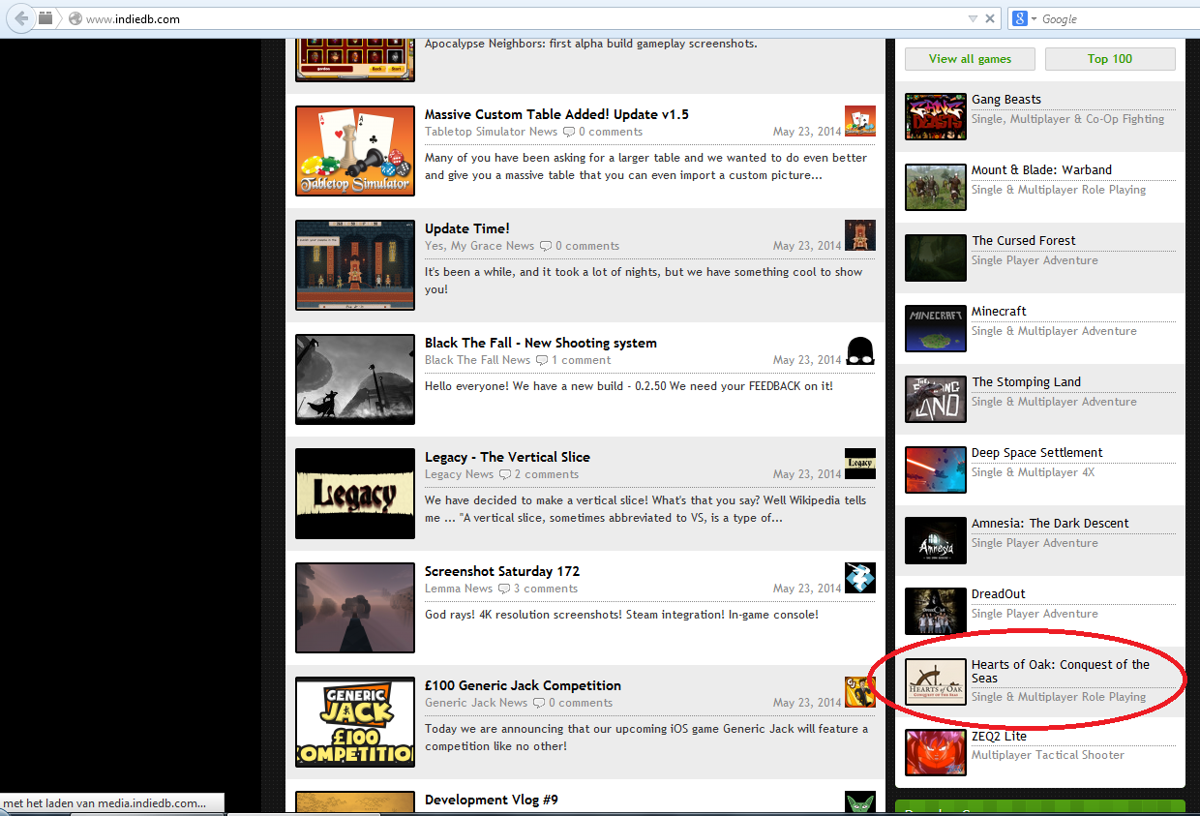
Task: Open £100 Generic Jack Competition headline
Action: (523, 685)
